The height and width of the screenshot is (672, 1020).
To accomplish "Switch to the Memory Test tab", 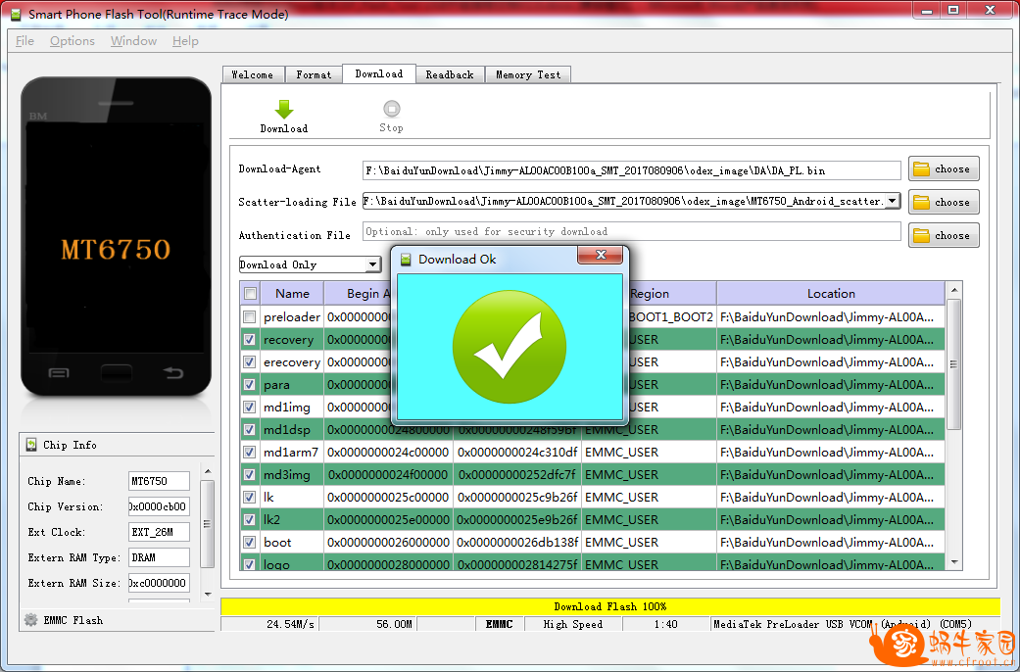I will coord(528,74).
